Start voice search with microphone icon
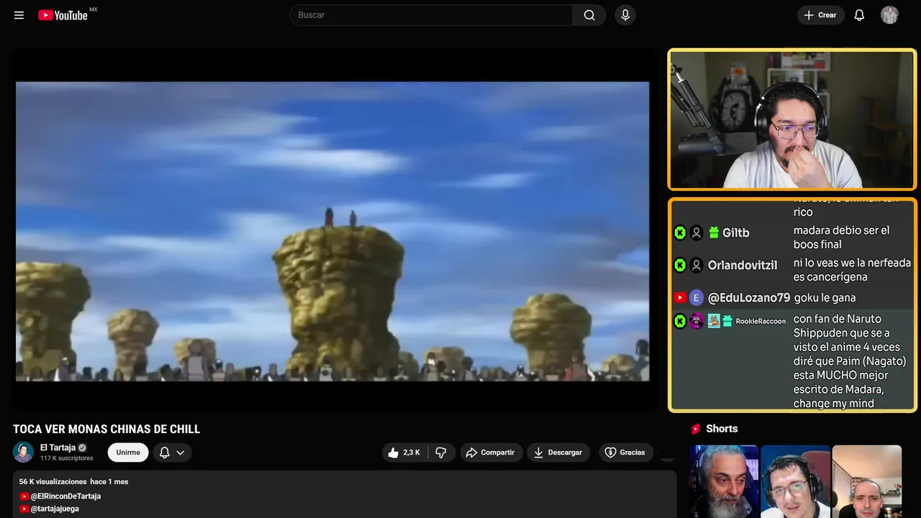Viewport: 921px width, 518px height. pos(625,15)
